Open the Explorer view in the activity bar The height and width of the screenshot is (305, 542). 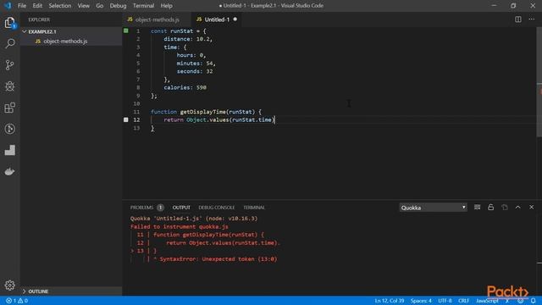(x=9, y=23)
